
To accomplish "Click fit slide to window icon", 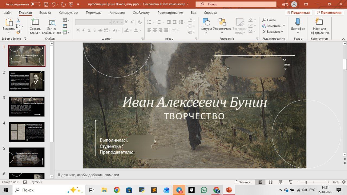I will (x=343, y=182).
